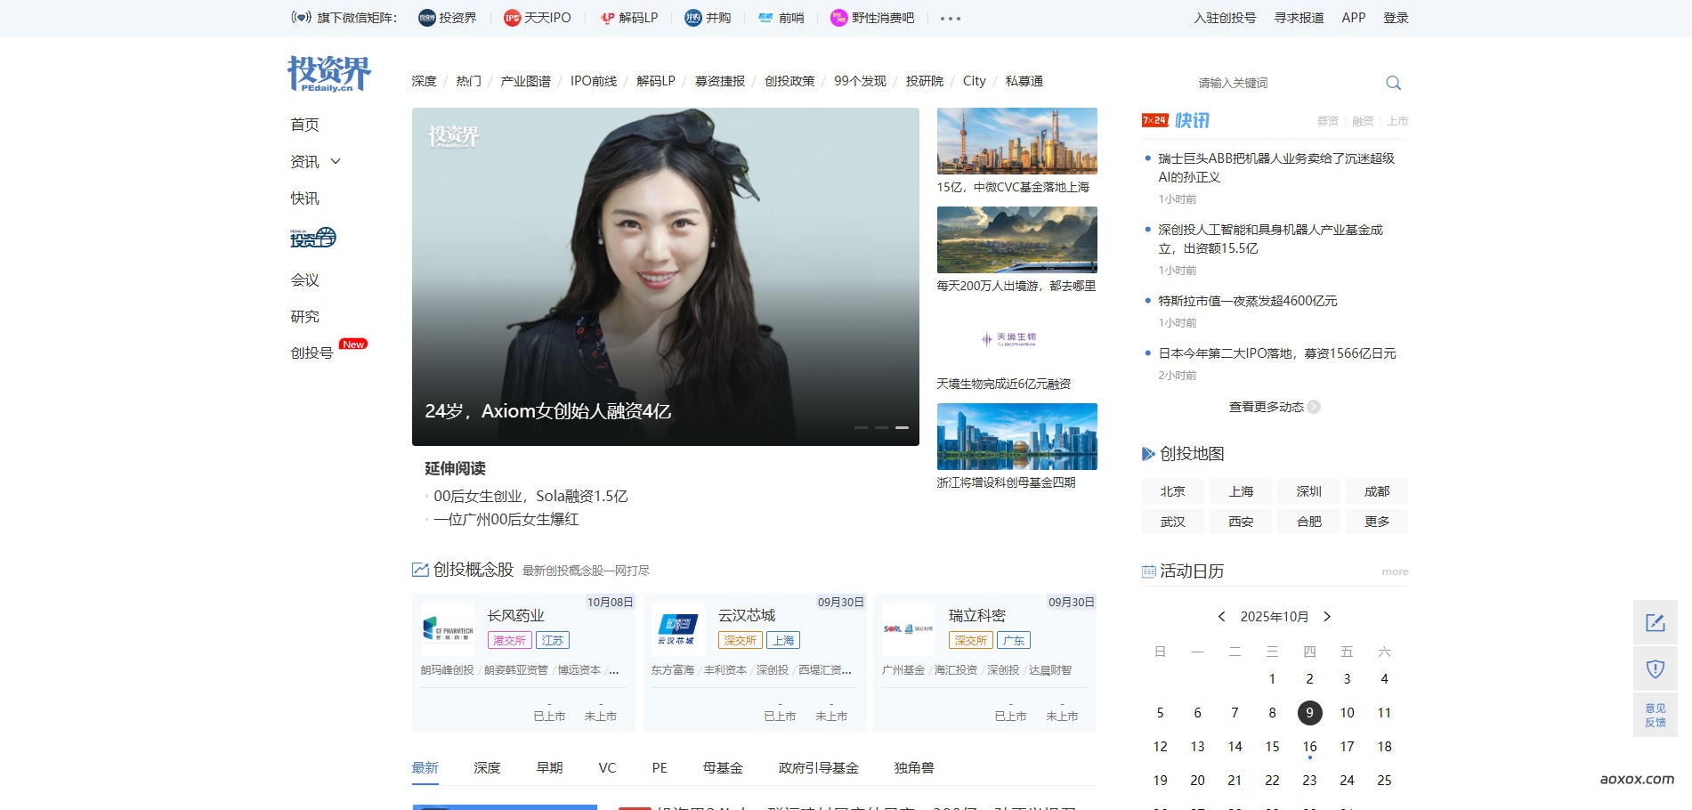Viewport: 1692px width, 810px height.
Task: Open the Shanghai skyline article thumbnail
Action: [1016, 141]
